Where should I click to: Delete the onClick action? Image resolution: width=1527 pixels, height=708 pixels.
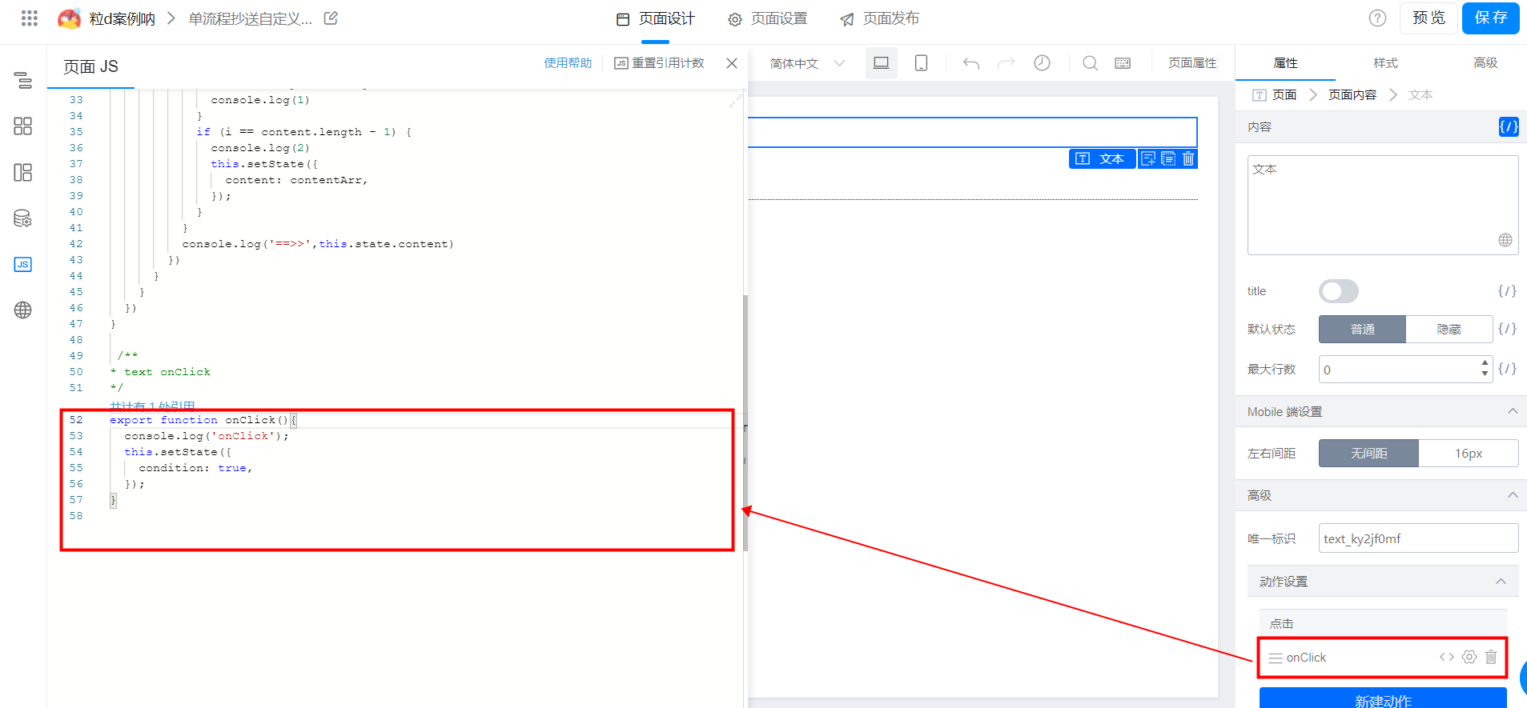coord(1491,657)
